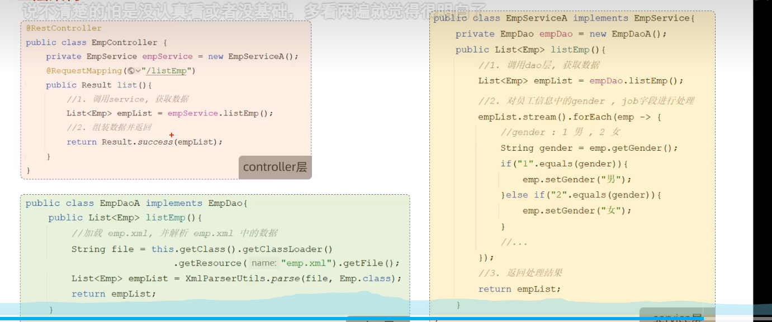This screenshot has height=322, width=772.
Task: Click the emp.setGender("女") statement
Action: click(576, 210)
